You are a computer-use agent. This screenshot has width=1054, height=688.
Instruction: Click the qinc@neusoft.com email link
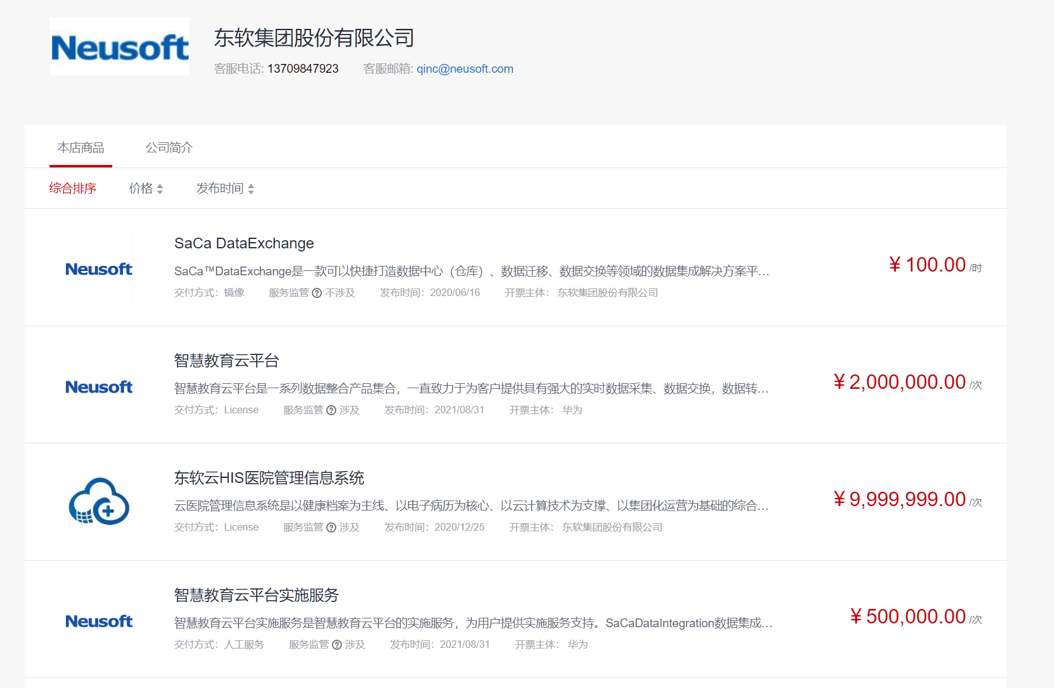465,69
